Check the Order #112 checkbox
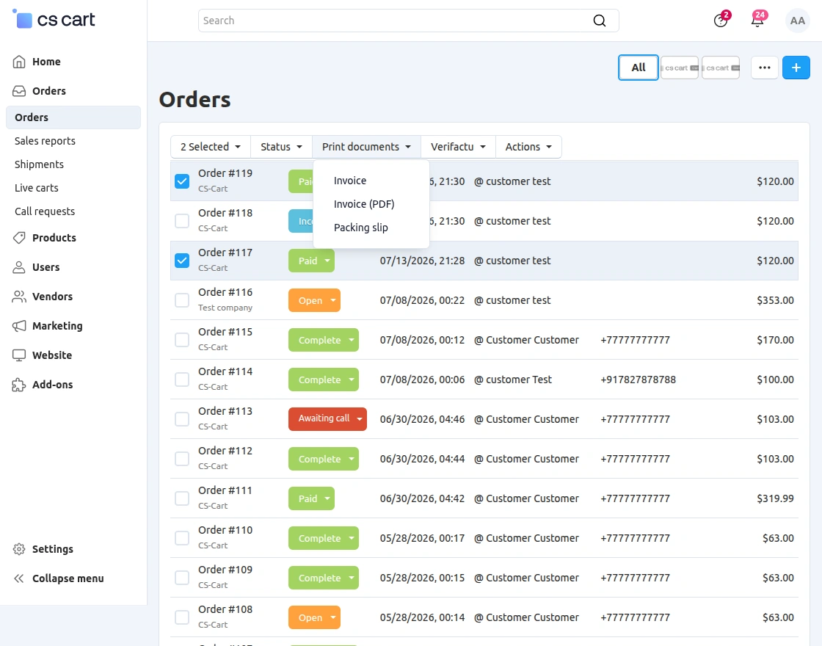822x646 pixels. pyautogui.click(x=182, y=459)
